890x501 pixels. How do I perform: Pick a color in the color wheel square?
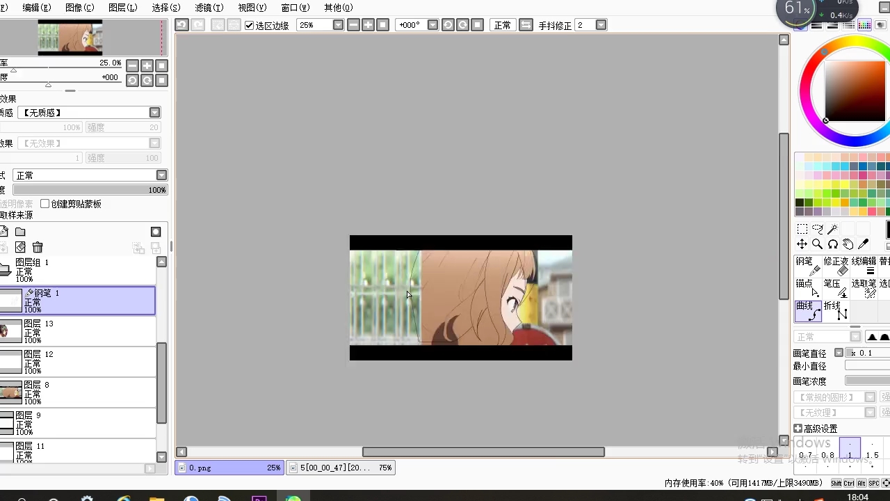click(855, 90)
